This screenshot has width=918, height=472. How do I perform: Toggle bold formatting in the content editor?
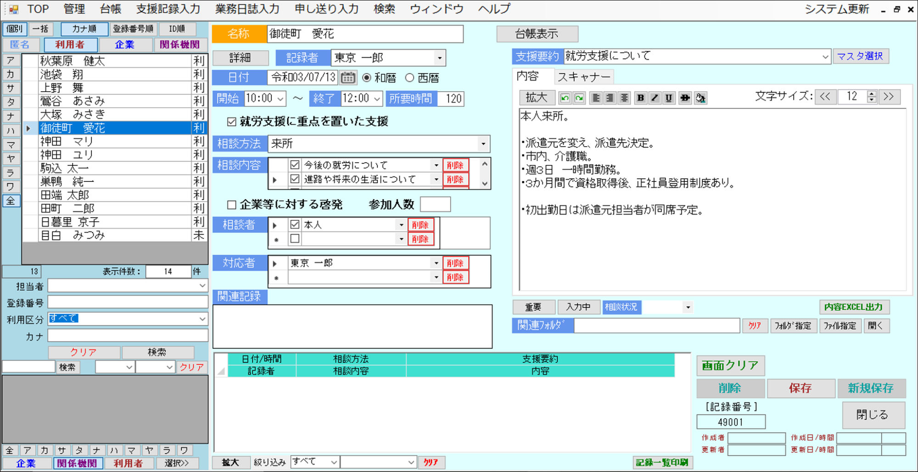tap(641, 98)
